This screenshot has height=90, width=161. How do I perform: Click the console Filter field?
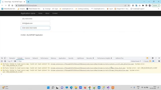pyautogui.click(x=74, y=61)
